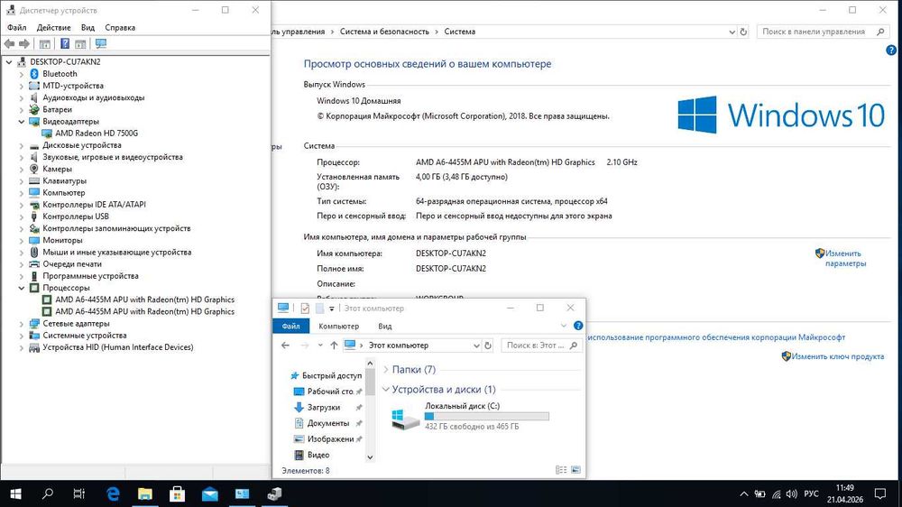Expand Explorer ribbon chevron

coord(563,326)
